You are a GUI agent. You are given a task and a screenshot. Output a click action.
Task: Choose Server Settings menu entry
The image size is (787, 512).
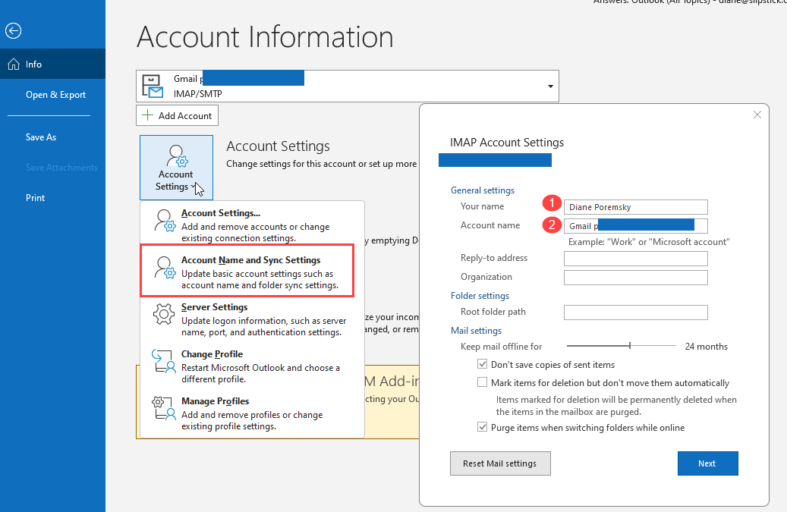(x=252, y=319)
